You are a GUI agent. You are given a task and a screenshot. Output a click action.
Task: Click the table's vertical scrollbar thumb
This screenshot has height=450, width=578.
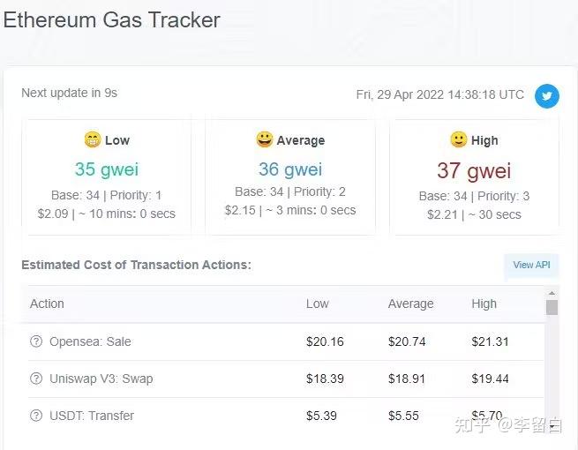pos(552,307)
